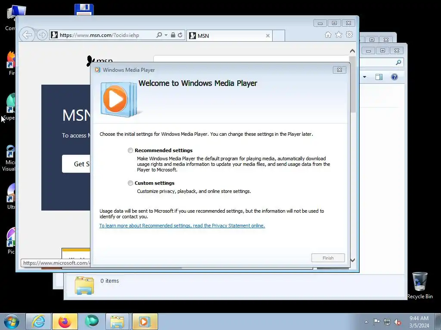
Task: Maximize the Internet Explorer window
Action: pyautogui.click(x=334, y=23)
